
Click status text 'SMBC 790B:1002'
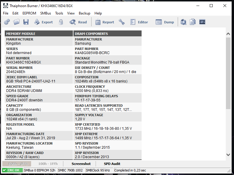pyautogui.click(x=70, y=170)
